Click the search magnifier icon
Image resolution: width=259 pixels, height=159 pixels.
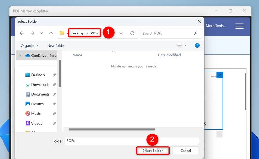196,33
